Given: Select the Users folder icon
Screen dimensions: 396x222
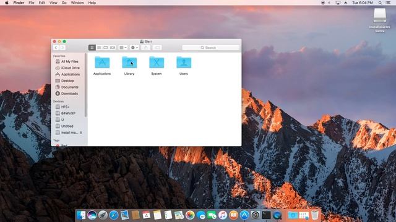Looking at the screenshot, I should coord(184,62).
